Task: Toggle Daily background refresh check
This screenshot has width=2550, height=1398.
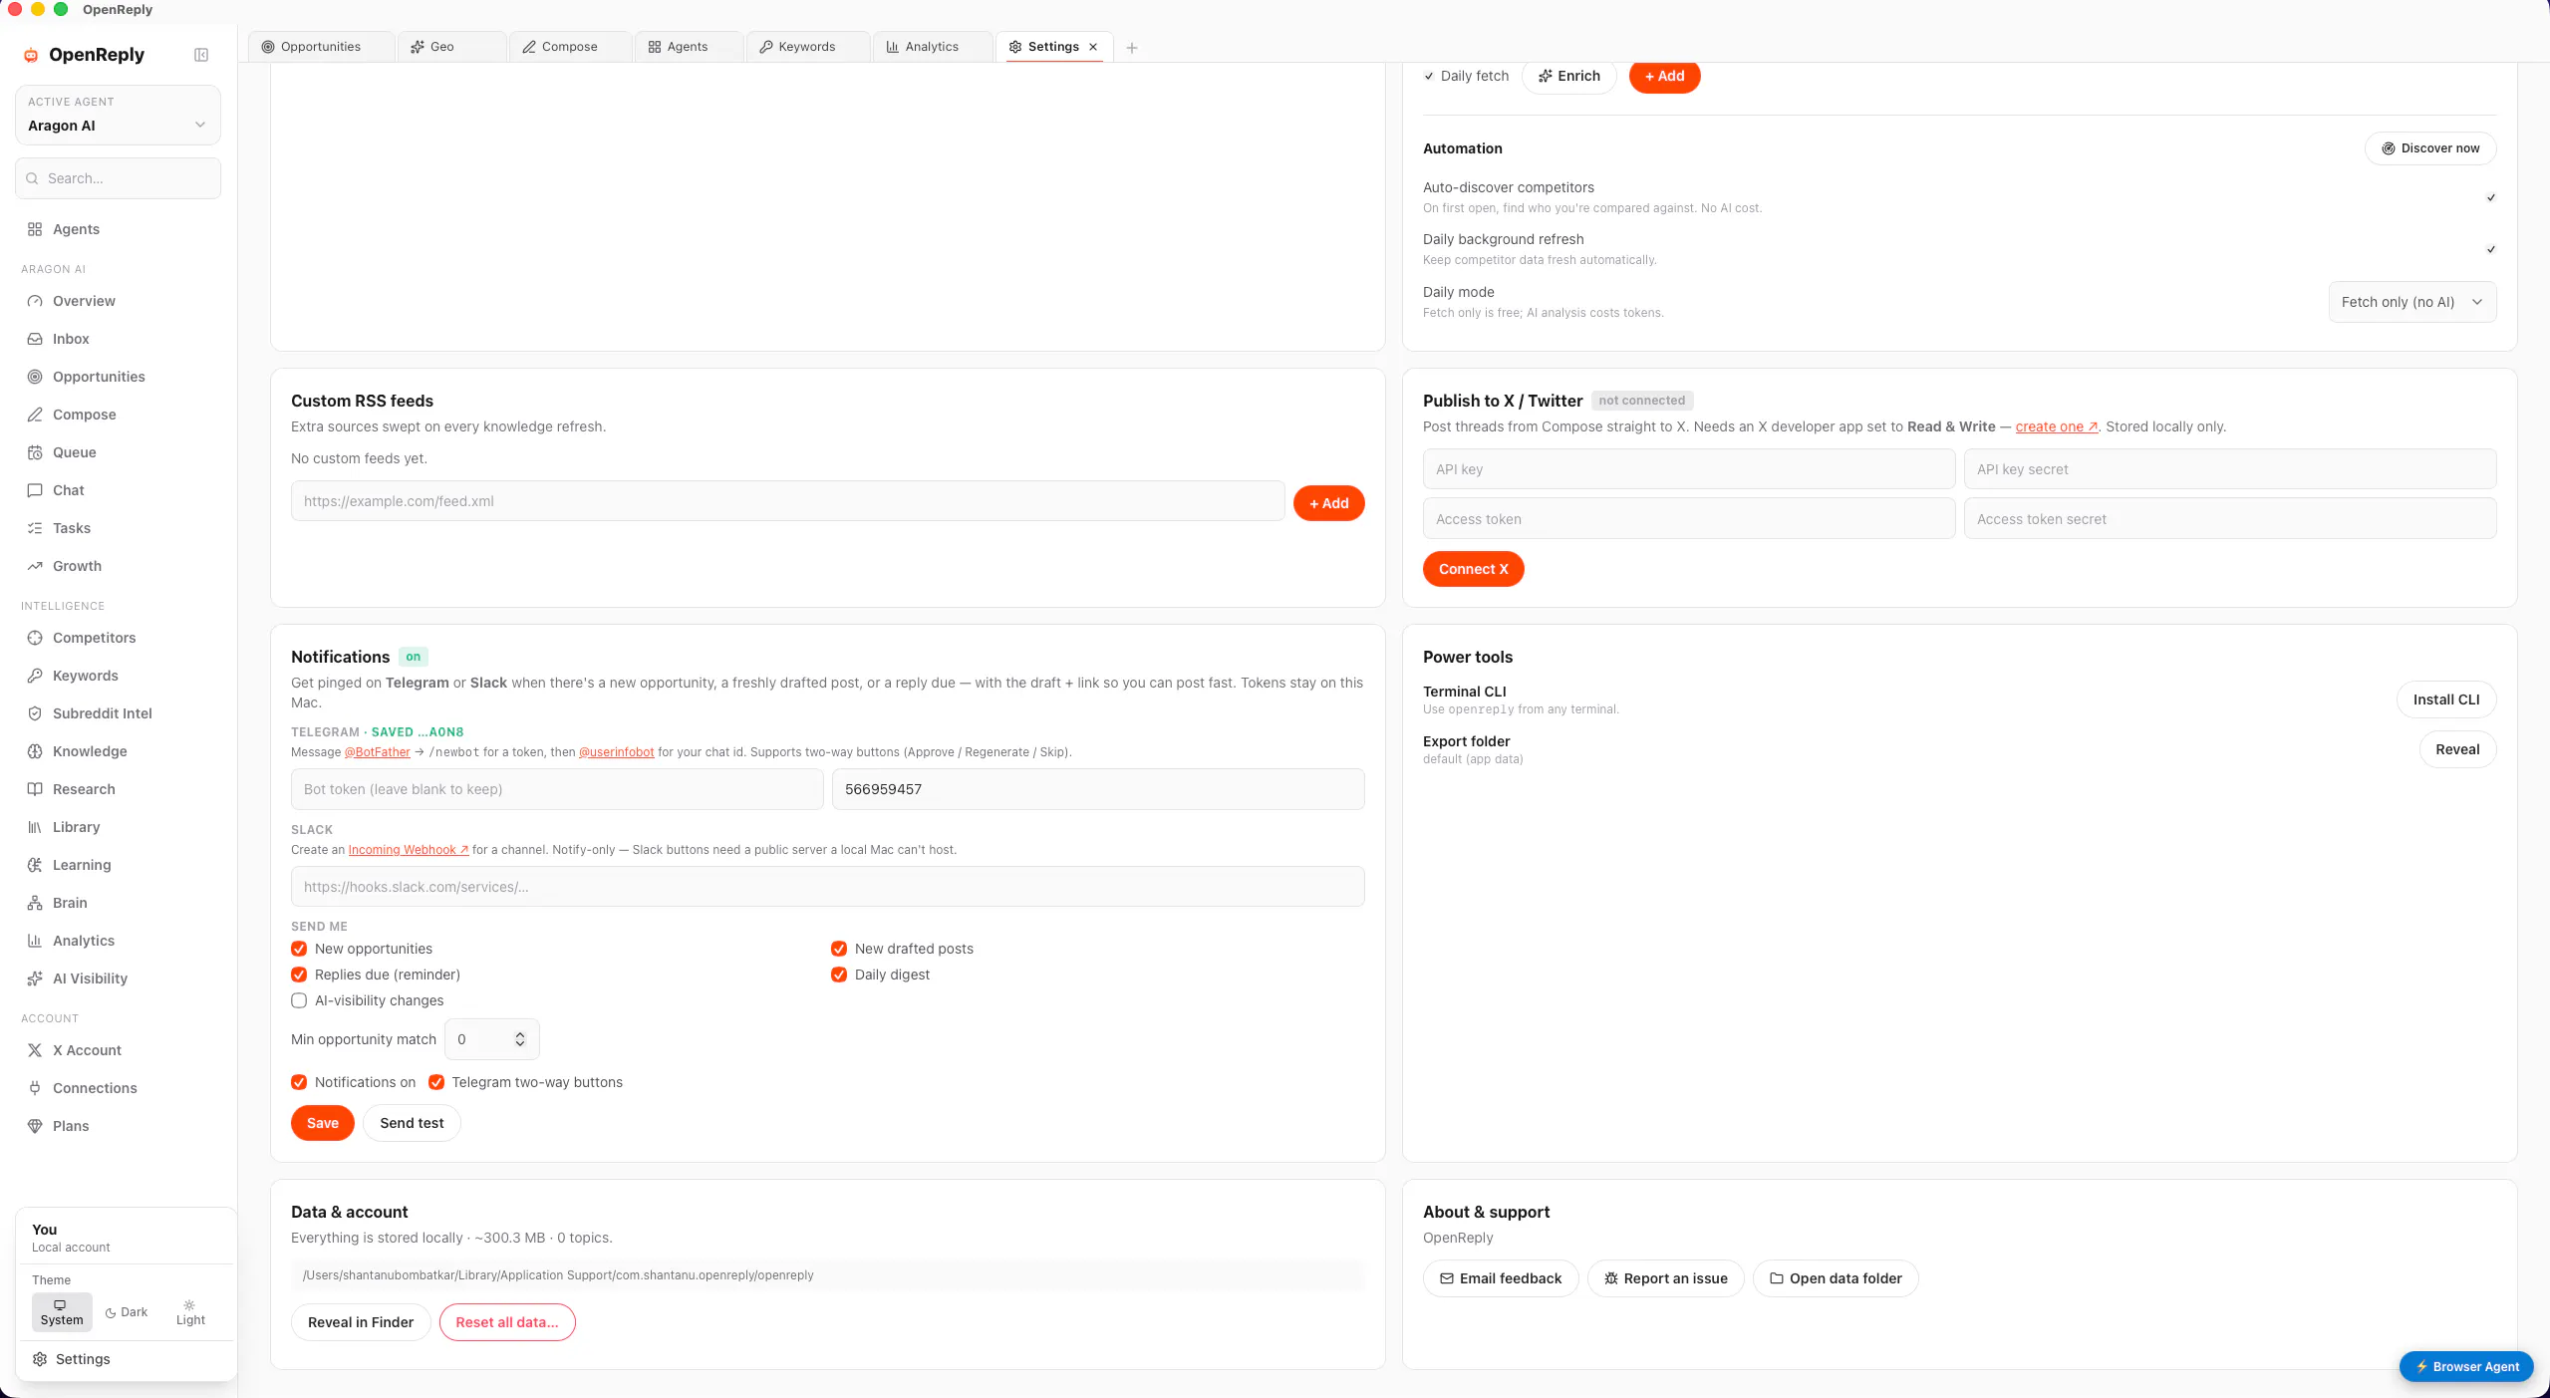Action: tap(2490, 249)
